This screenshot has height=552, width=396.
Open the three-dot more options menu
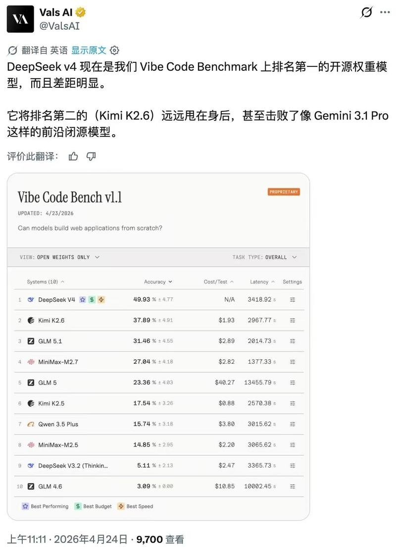click(385, 12)
